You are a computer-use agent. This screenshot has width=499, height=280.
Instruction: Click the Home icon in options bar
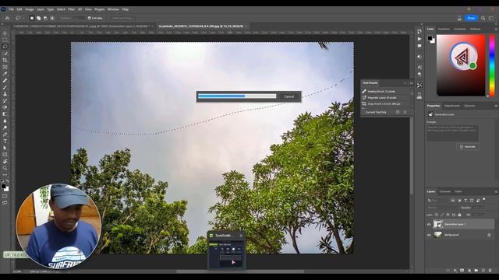click(x=7, y=18)
